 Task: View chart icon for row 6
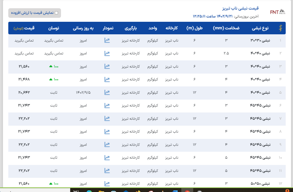pyautogui.click(x=107, y=106)
